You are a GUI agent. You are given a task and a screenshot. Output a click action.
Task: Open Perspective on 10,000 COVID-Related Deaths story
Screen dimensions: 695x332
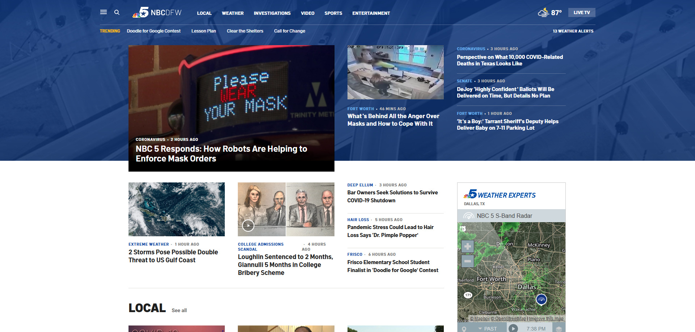tap(510, 60)
